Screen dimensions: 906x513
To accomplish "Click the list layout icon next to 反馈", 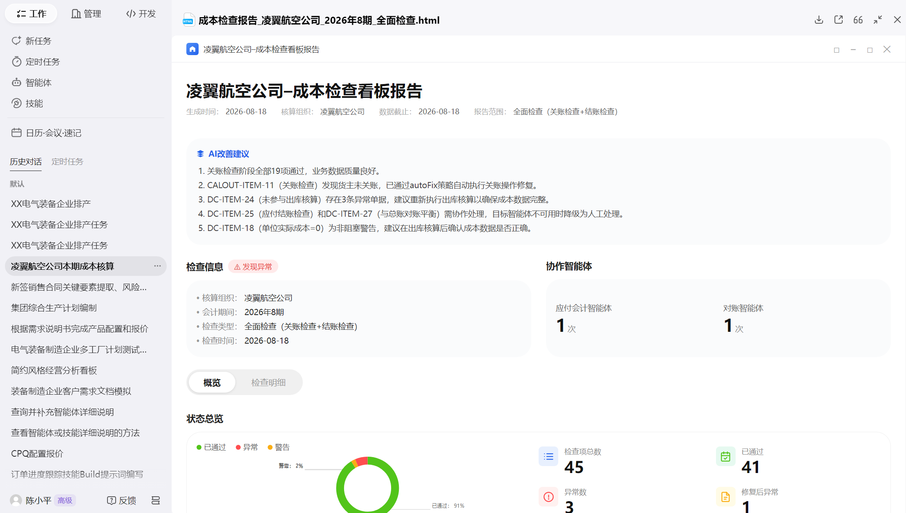I will pos(155,500).
